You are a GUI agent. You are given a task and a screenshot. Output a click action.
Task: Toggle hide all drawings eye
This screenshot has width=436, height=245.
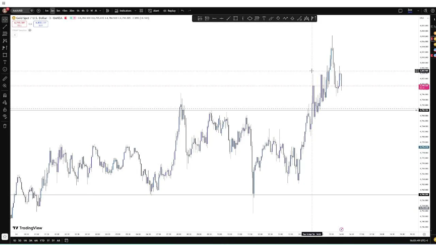pyautogui.click(x=5, y=116)
